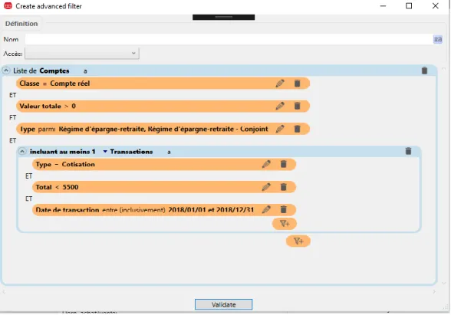The height and width of the screenshot is (315, 451).
Task: Edit the Date de transaction condition
Action: (266, 209)
